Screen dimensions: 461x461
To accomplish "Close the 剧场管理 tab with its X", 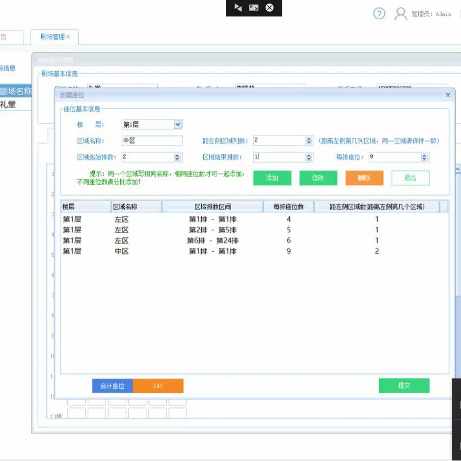I will pos(68,36).
